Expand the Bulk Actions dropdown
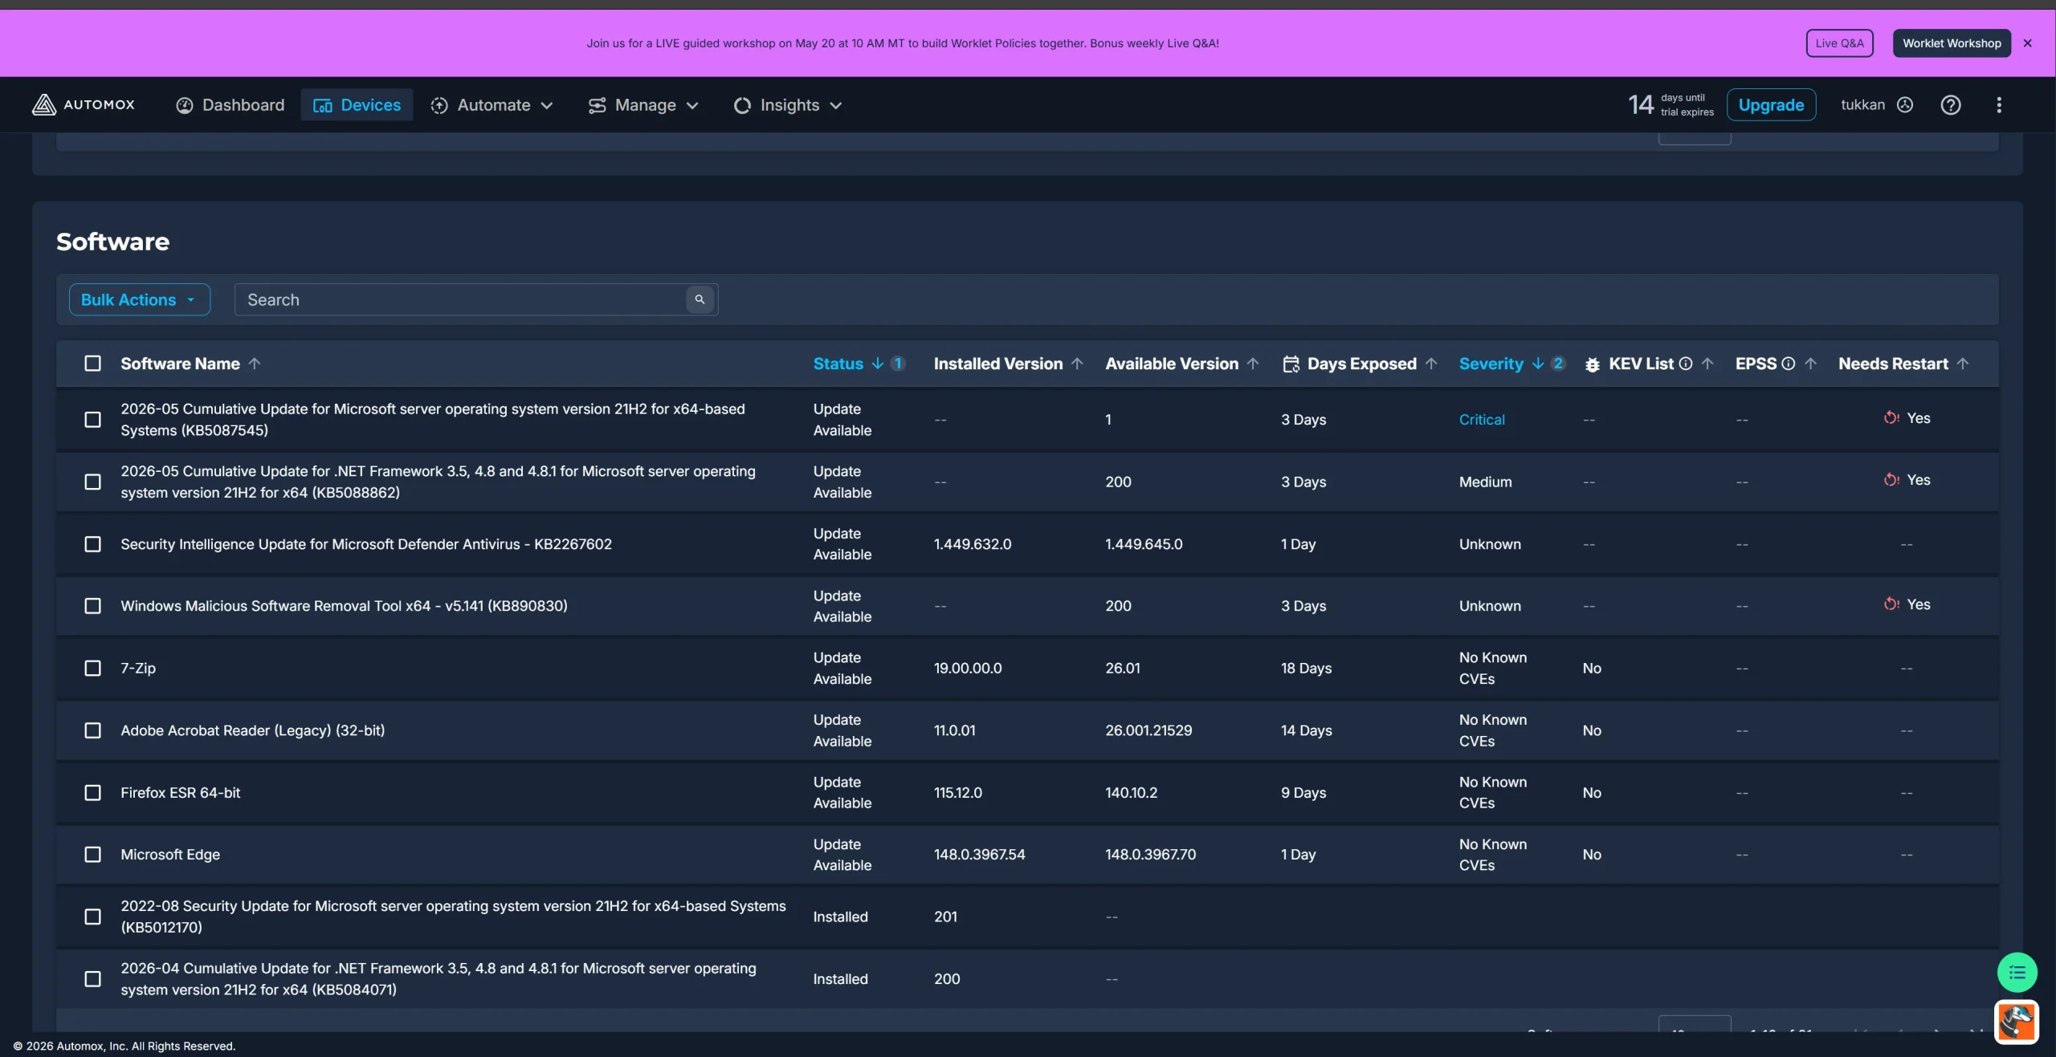This screenshot has width=2056, height=1057. [140, 299]
